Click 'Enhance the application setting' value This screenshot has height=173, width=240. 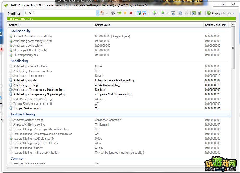pos(114,80)
